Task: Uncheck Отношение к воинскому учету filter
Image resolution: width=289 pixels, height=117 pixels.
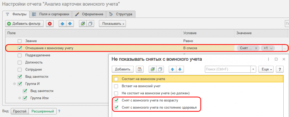Action: click(20, 48)
